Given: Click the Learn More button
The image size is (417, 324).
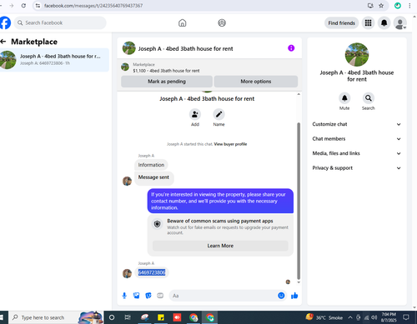Looking at the screenshot, I should [220, 246].
